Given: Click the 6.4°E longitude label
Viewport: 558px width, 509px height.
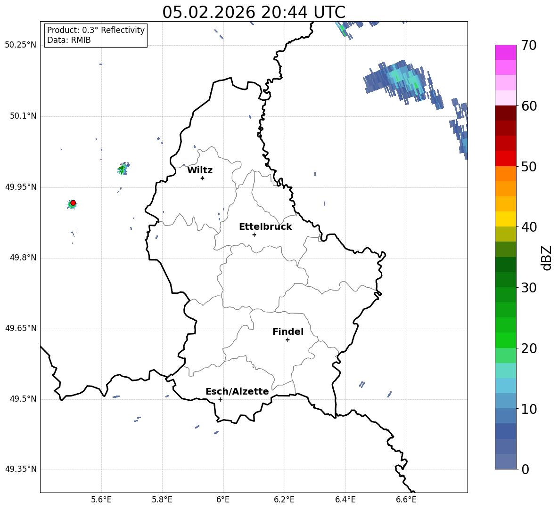Looking at the screenshot, I should pyautogui.click(x=345, y=500).
